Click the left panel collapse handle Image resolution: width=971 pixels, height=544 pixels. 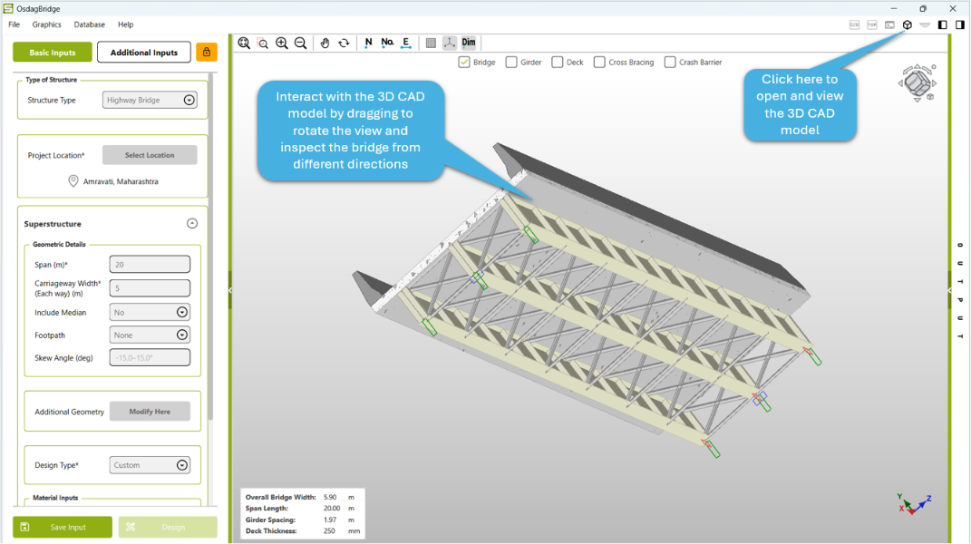click(229, 290)
